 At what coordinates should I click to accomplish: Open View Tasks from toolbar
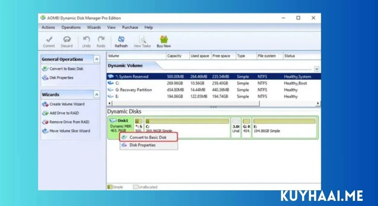tap(142, 42)
